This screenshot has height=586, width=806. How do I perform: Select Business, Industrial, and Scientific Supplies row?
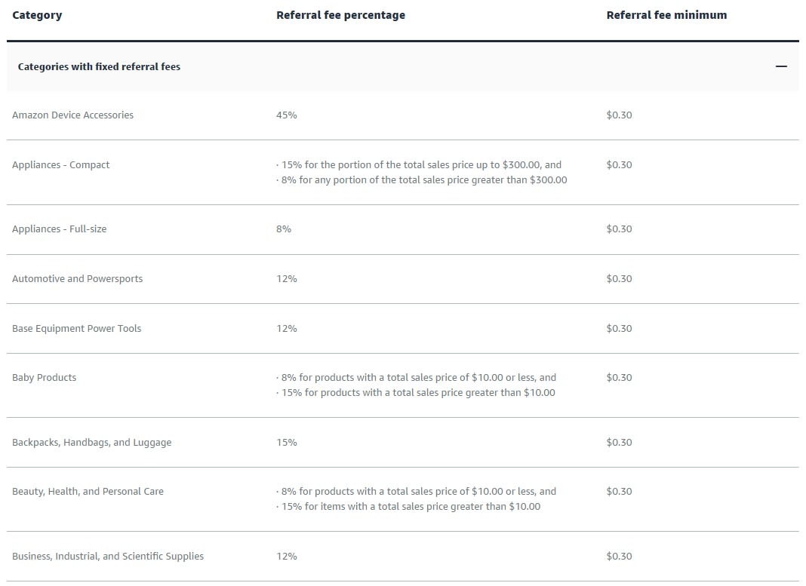[107, 556]
